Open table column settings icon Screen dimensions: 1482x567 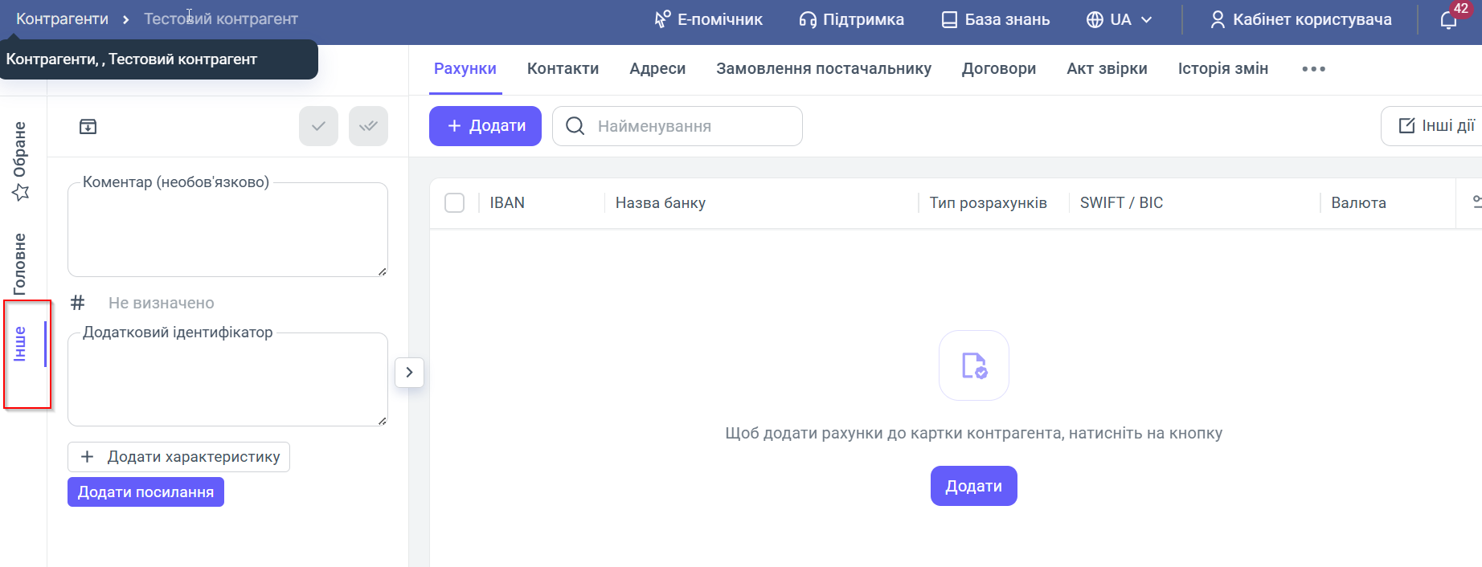point(1476,202)
